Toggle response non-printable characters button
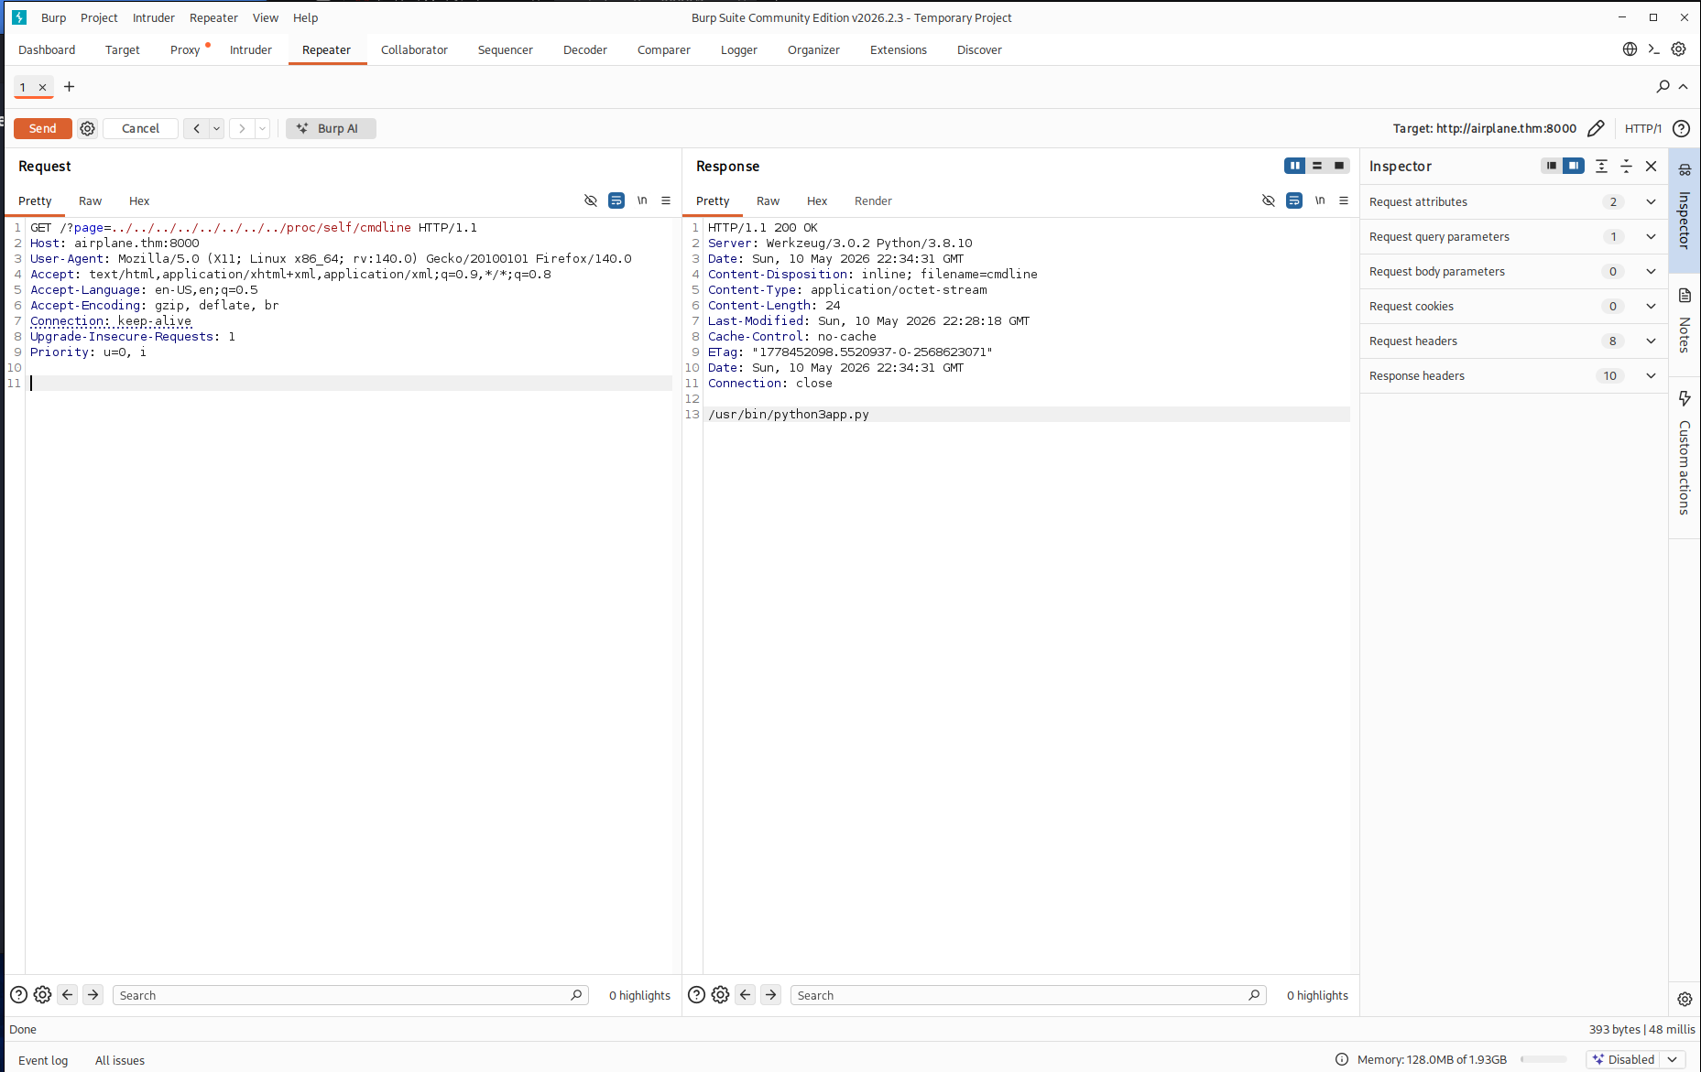The height and width of the screenshot is (1072, 1701). (x=1320, y=200)
